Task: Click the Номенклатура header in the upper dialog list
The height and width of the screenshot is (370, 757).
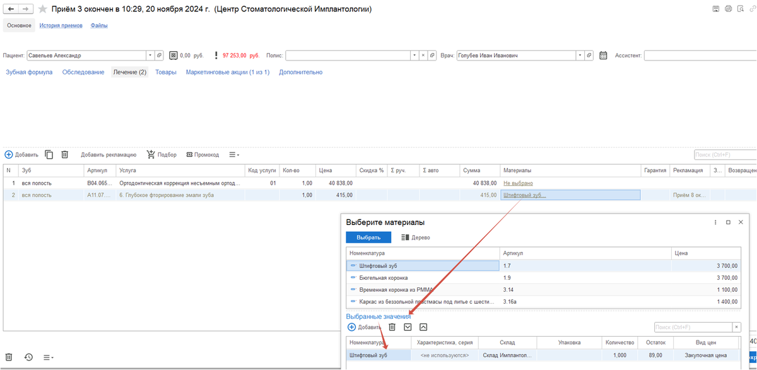Action: coord(423,253)
